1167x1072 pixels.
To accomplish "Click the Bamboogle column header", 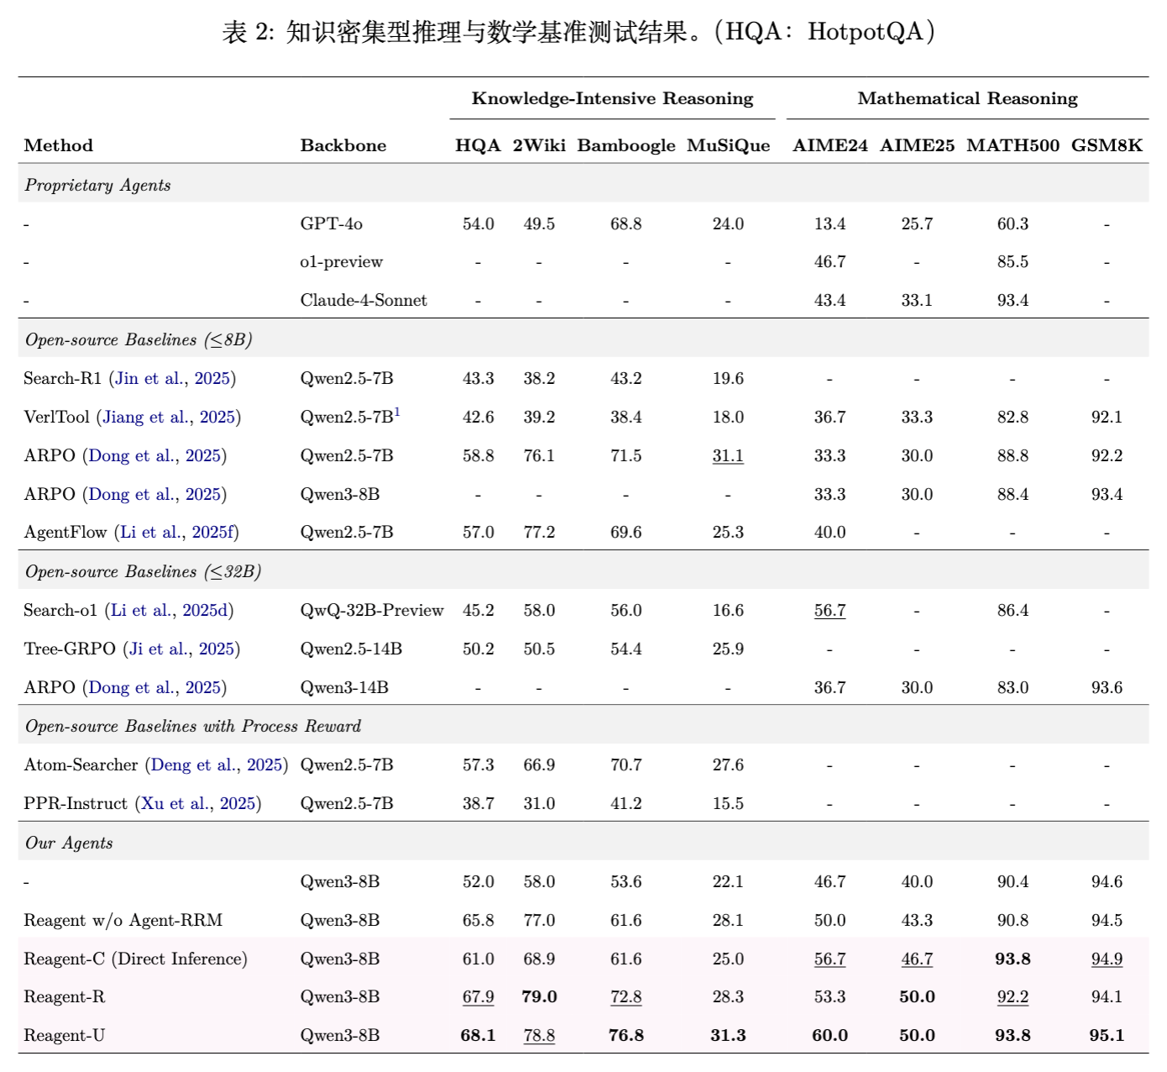I will (626, 145).
